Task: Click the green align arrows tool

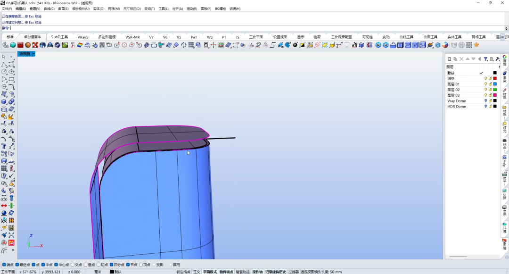Action: tap(11, 206)
